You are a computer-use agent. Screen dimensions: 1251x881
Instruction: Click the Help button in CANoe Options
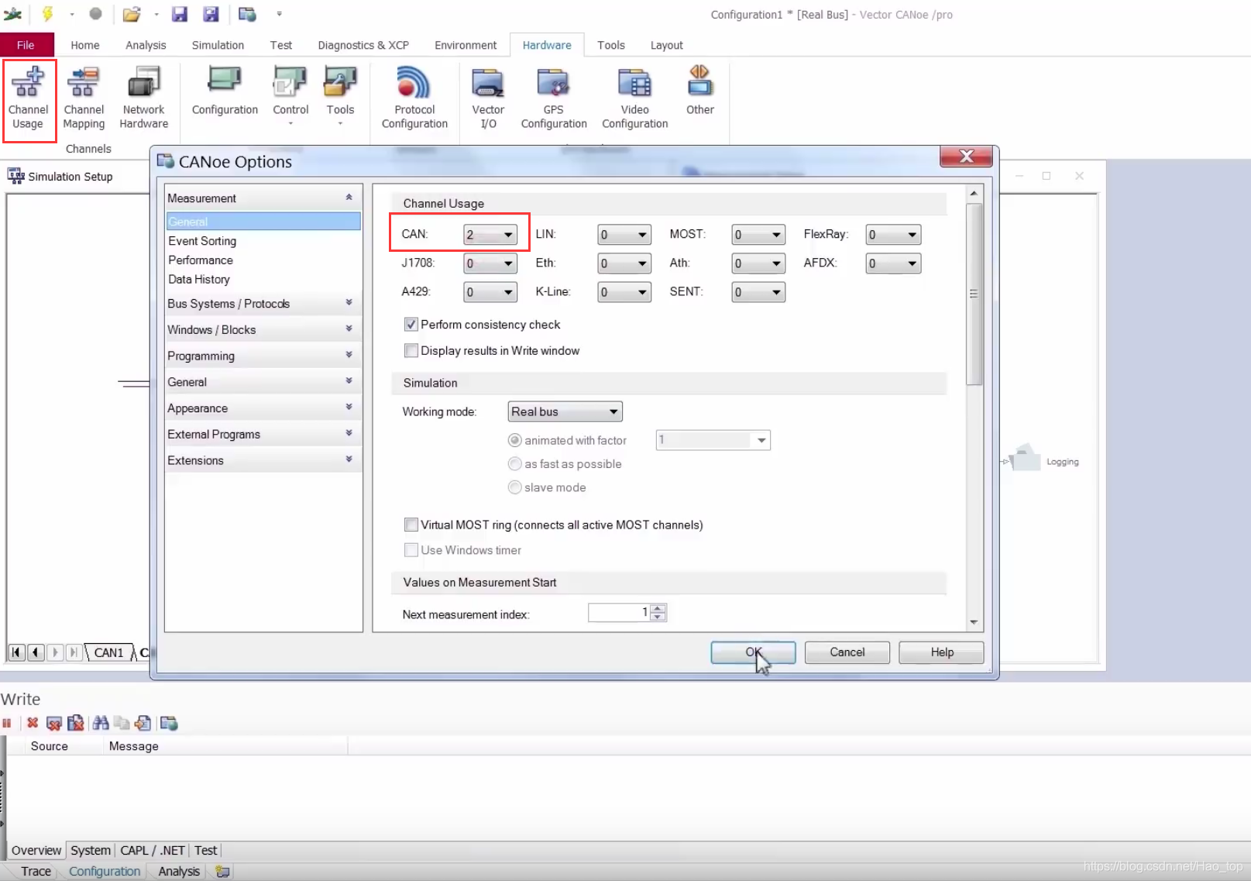pos(941,652)
